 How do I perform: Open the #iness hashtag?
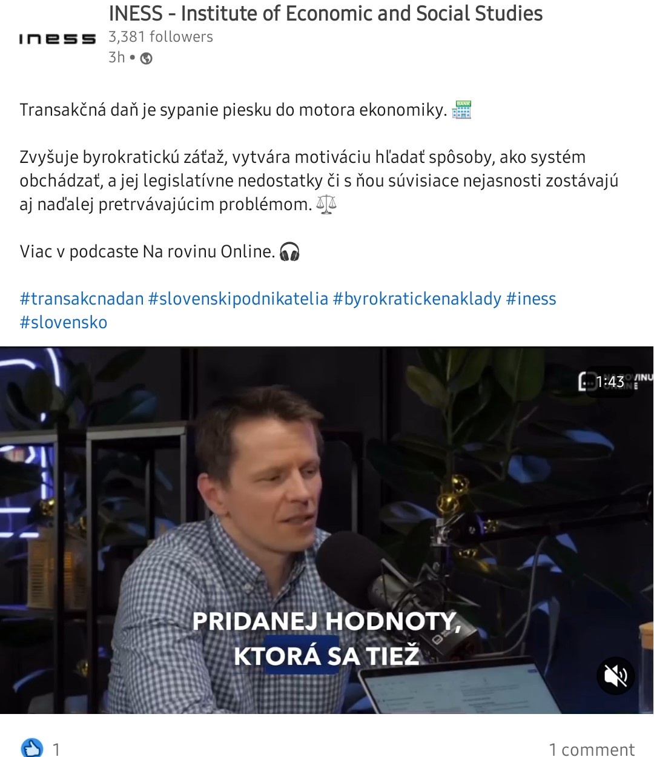point(531,299)
